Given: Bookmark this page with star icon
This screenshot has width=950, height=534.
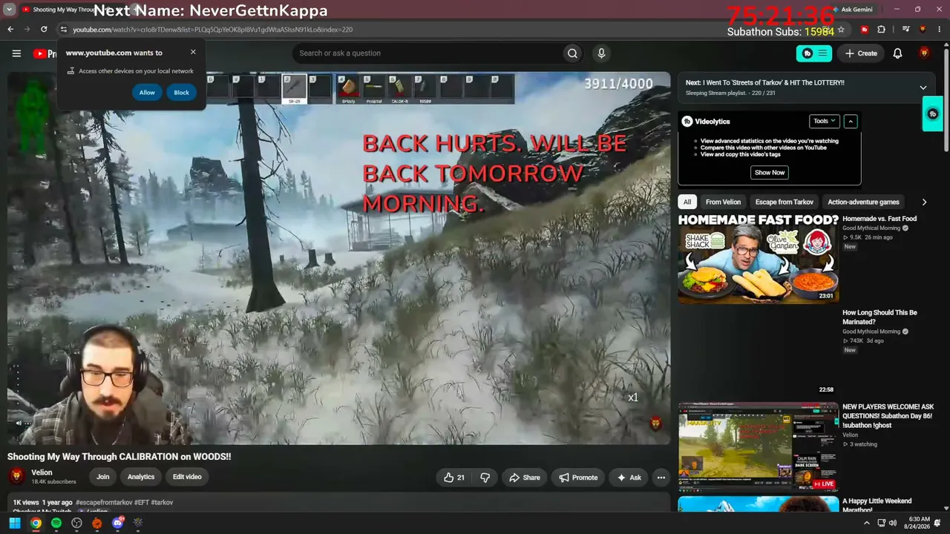Looking at the screenshot, I should (x=841, y=30).
